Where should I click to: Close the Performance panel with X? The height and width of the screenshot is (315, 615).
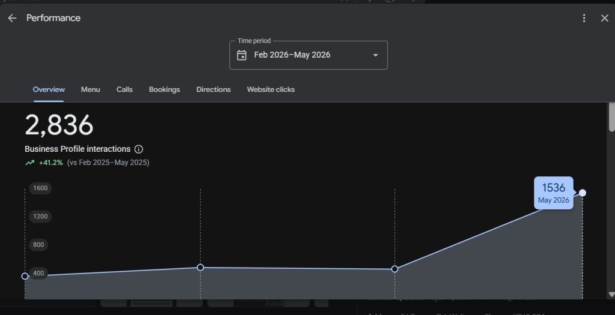[x=604, y=18]
